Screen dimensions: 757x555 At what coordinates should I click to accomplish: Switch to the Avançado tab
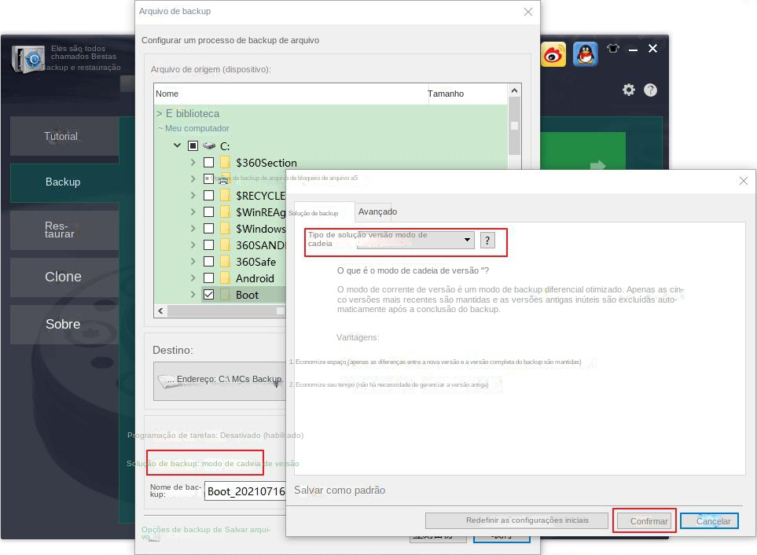click(x=377, y=211)
